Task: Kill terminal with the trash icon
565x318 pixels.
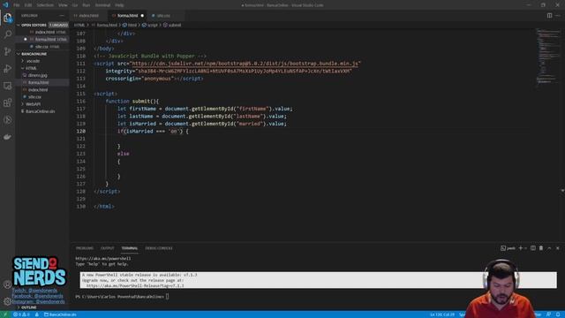Action: click(541, 248)
